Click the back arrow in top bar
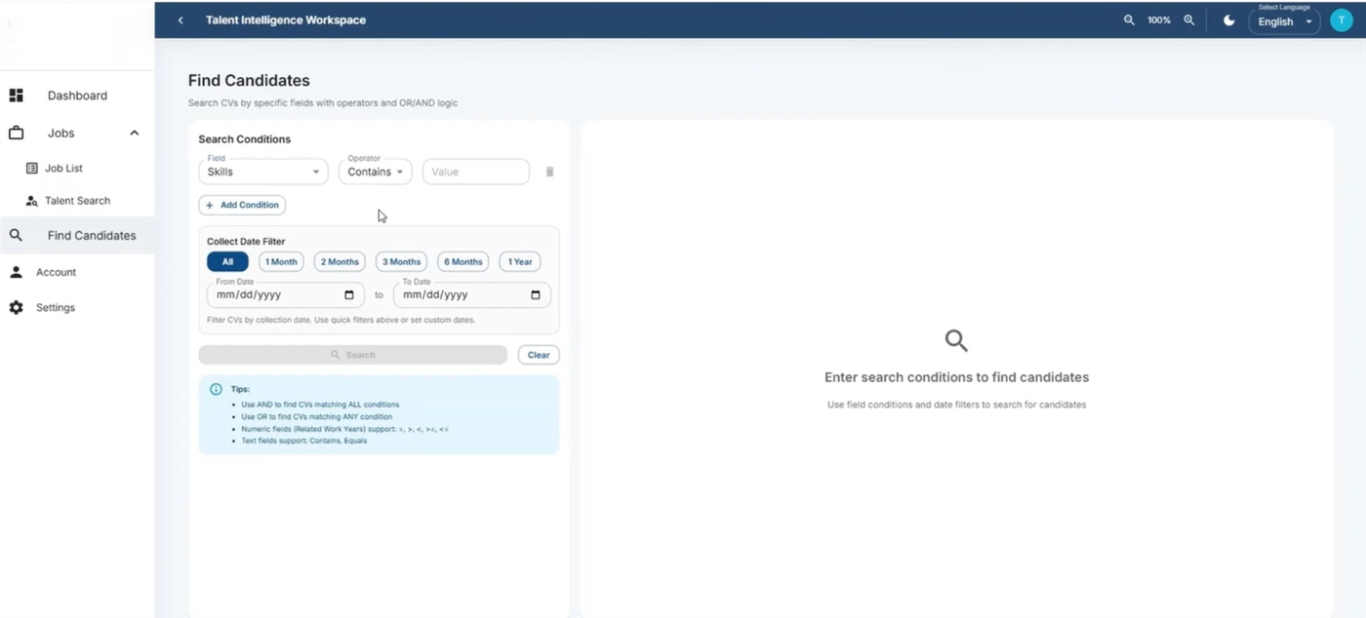1366x618 pixels. [181, 19]
